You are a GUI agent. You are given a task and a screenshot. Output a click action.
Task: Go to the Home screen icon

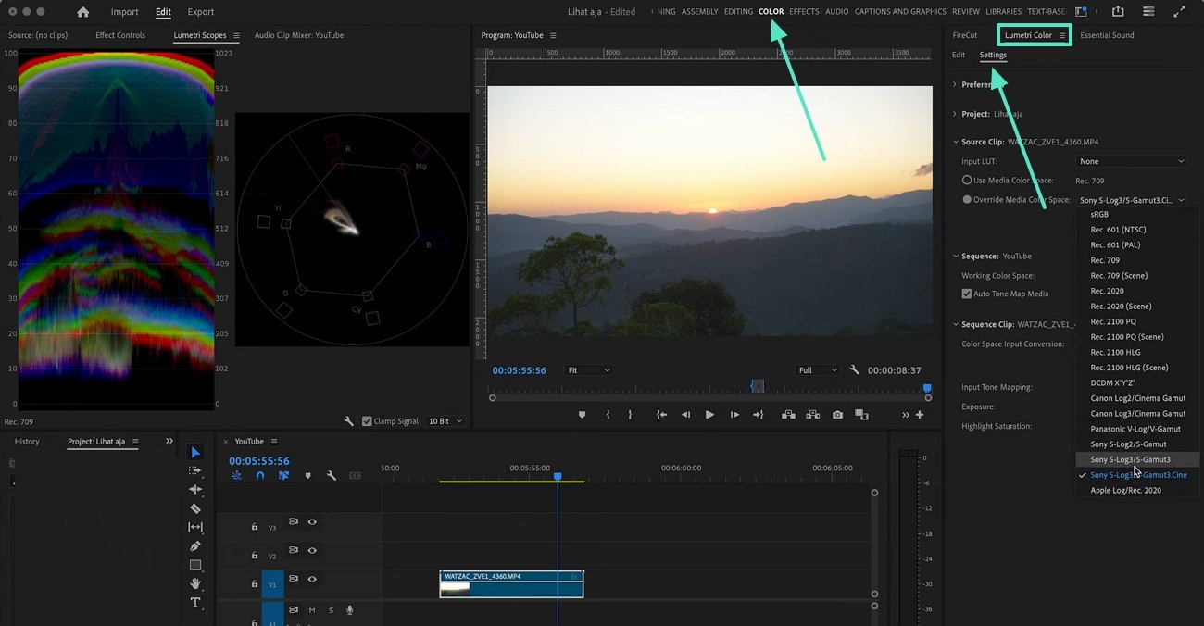[x=83, y=12]
